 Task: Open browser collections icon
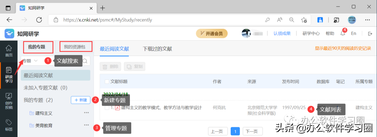click(336, 20)
